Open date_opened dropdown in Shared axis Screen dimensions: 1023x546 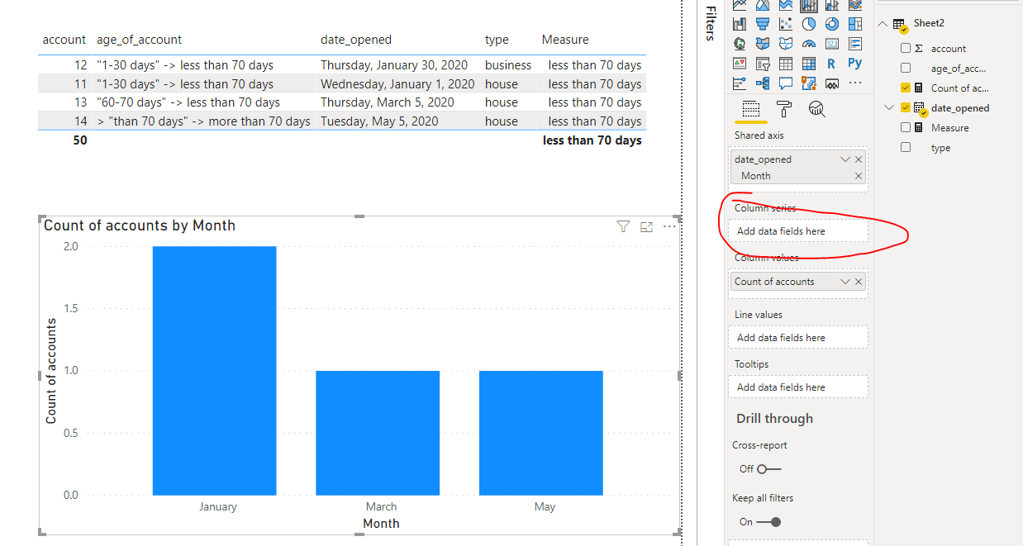tap(845, 159)
